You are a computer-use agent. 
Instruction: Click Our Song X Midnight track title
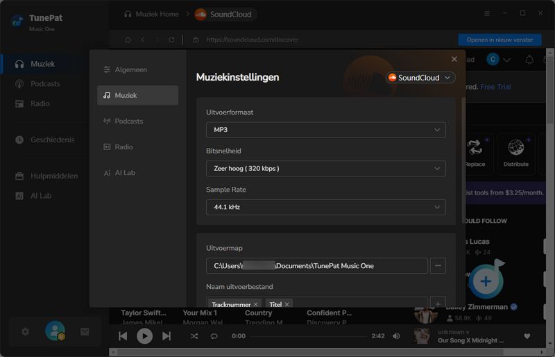point(470,340)
